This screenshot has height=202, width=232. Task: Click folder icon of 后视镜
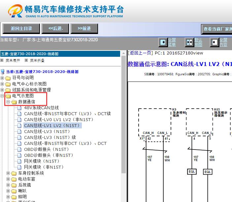(x=14, y=185)
